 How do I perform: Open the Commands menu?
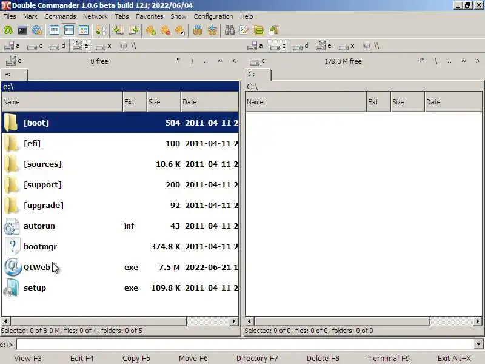click(60, 16)
